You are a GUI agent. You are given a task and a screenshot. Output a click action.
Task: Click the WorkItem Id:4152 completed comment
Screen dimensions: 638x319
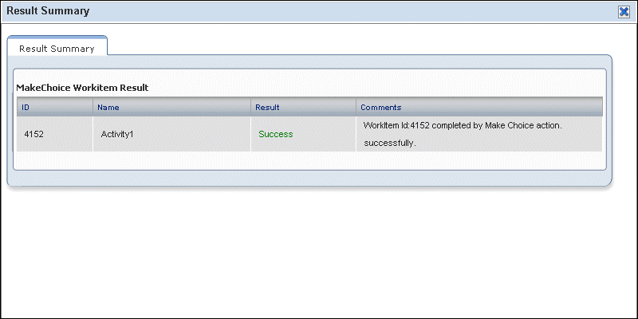(463, 134)
